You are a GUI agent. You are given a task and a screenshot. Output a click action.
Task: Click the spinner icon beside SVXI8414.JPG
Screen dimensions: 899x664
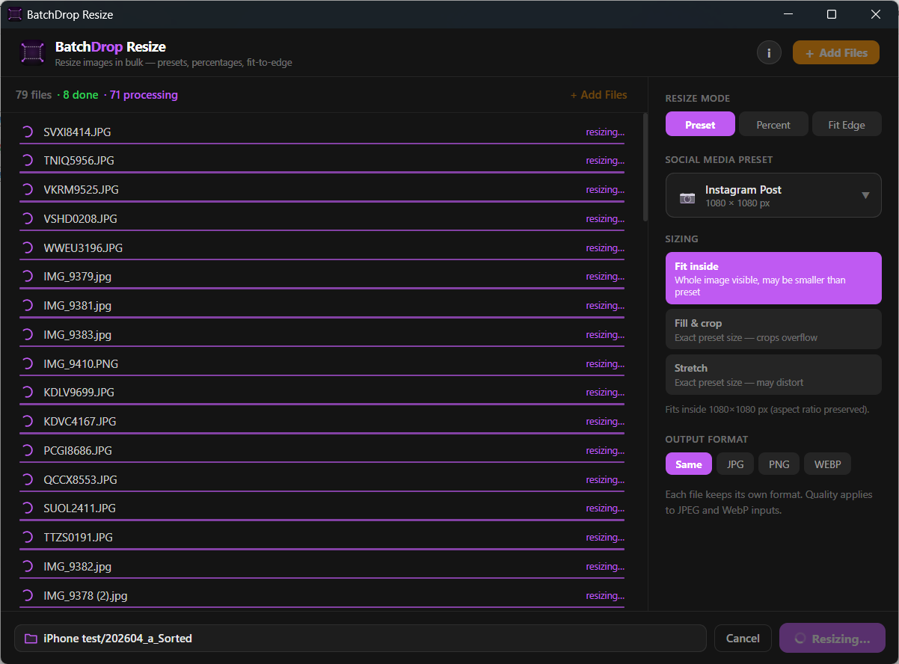[28, 132]
